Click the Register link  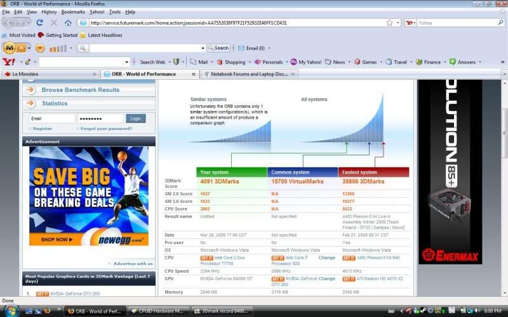[42, 129]
